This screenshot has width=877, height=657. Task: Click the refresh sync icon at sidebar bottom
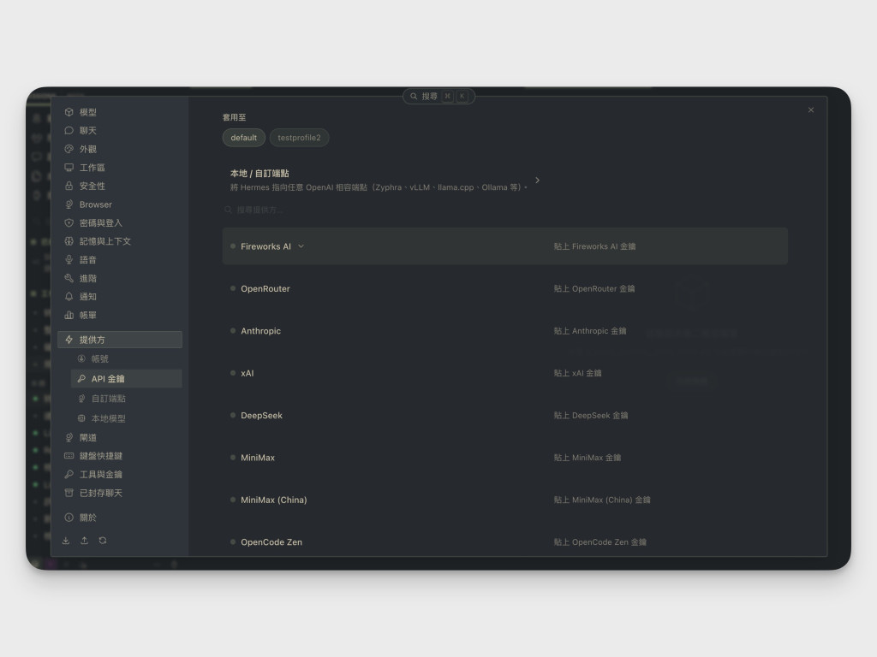click(103, 541)
